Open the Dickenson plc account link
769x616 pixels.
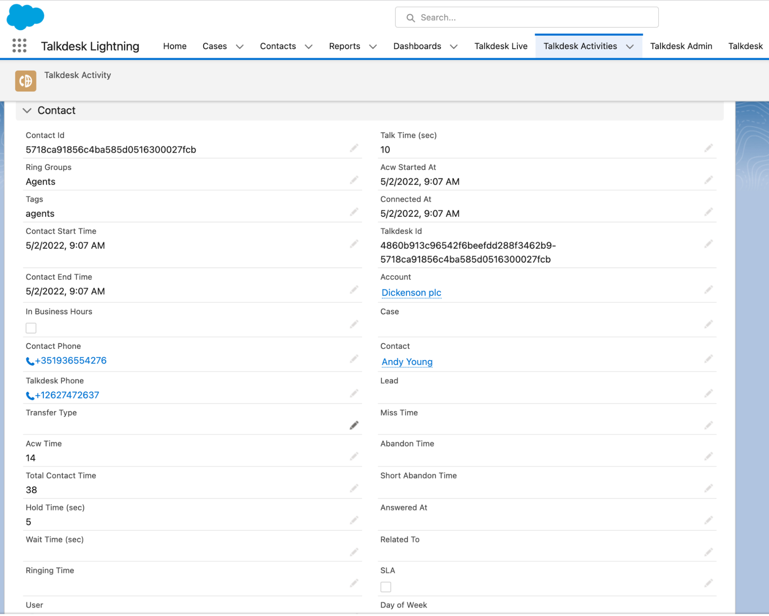click(411, 293)
